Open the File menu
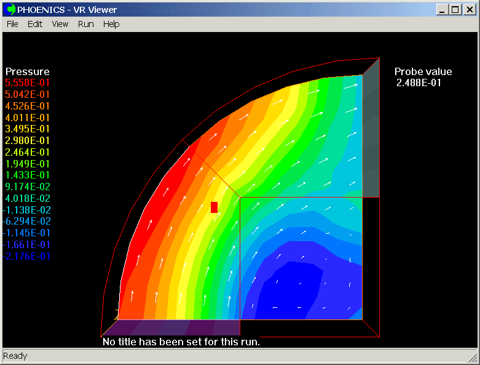The image size is (480, 365). [x=12, y=24]
